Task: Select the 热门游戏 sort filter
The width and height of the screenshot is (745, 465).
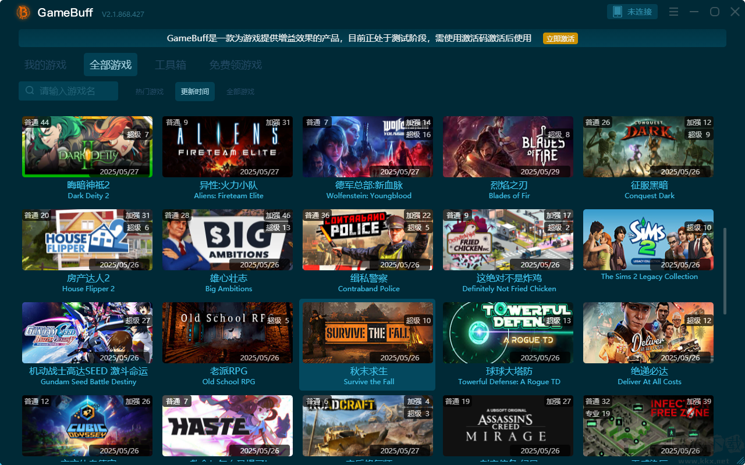Action: (150, 92)
